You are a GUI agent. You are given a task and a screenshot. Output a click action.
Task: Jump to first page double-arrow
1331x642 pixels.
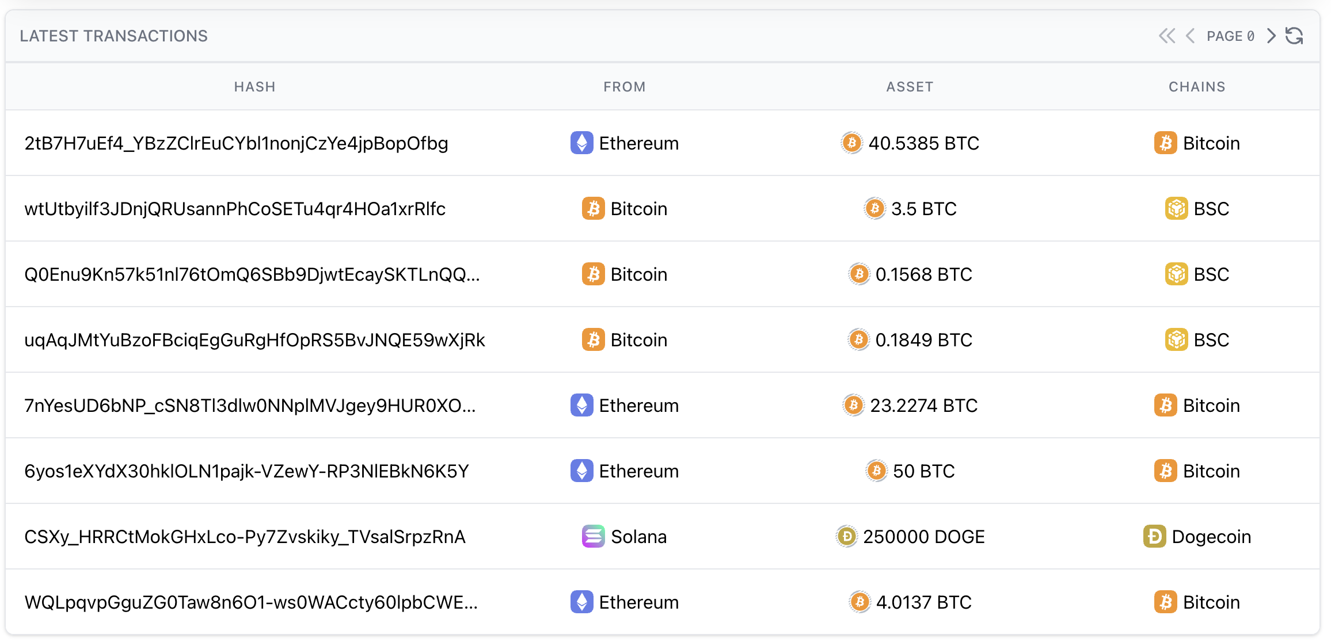(1166, 36)
